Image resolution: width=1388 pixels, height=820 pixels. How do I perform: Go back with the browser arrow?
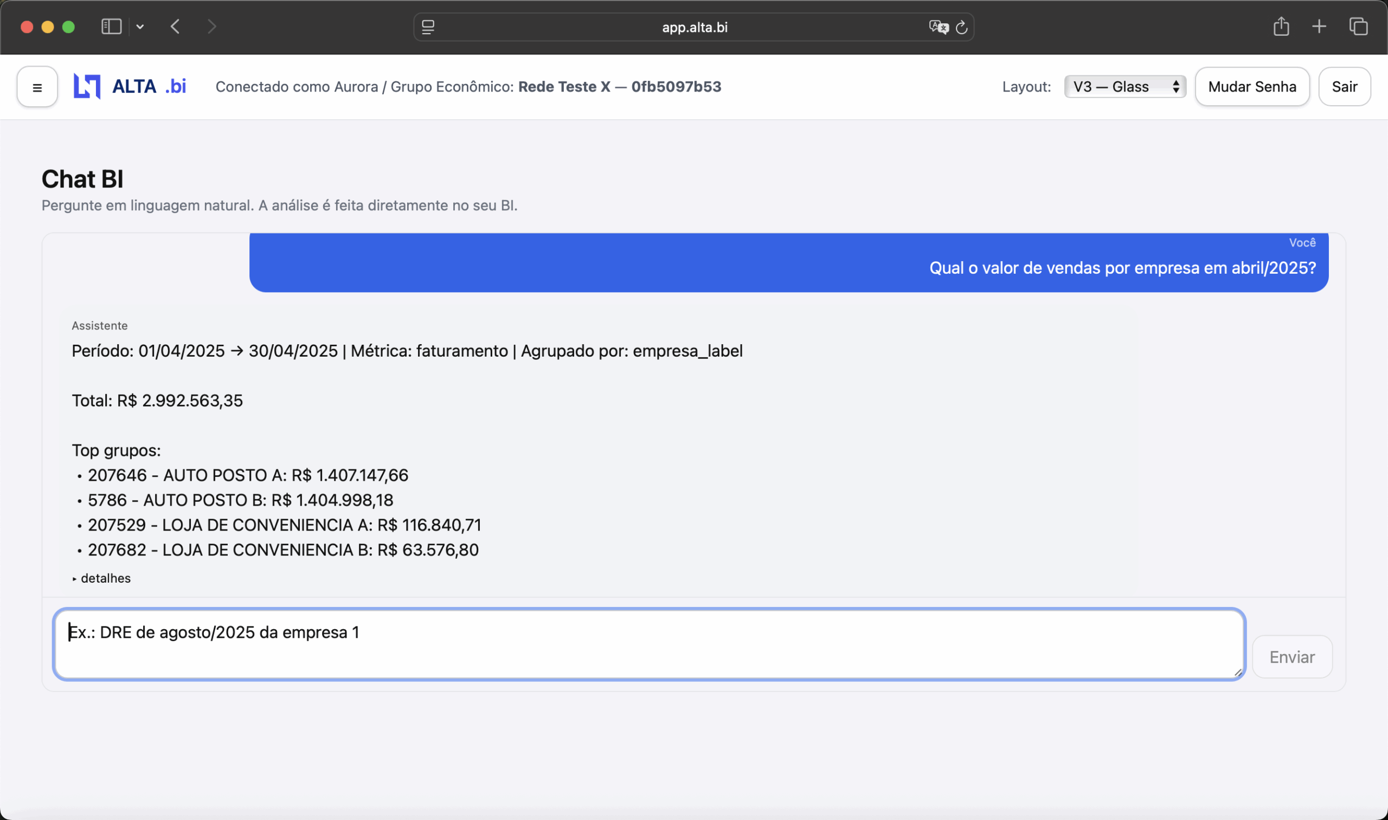coord(175,27)
